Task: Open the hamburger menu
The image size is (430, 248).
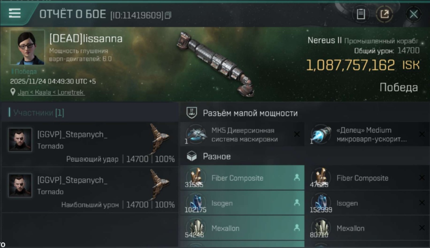Action: click(15, 13)
